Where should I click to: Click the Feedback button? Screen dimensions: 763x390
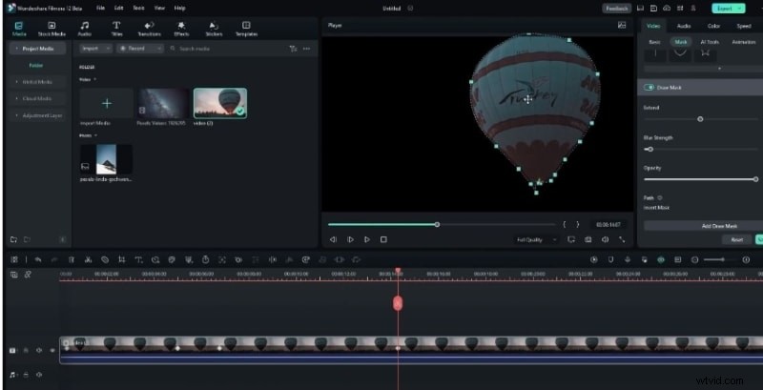616,9
